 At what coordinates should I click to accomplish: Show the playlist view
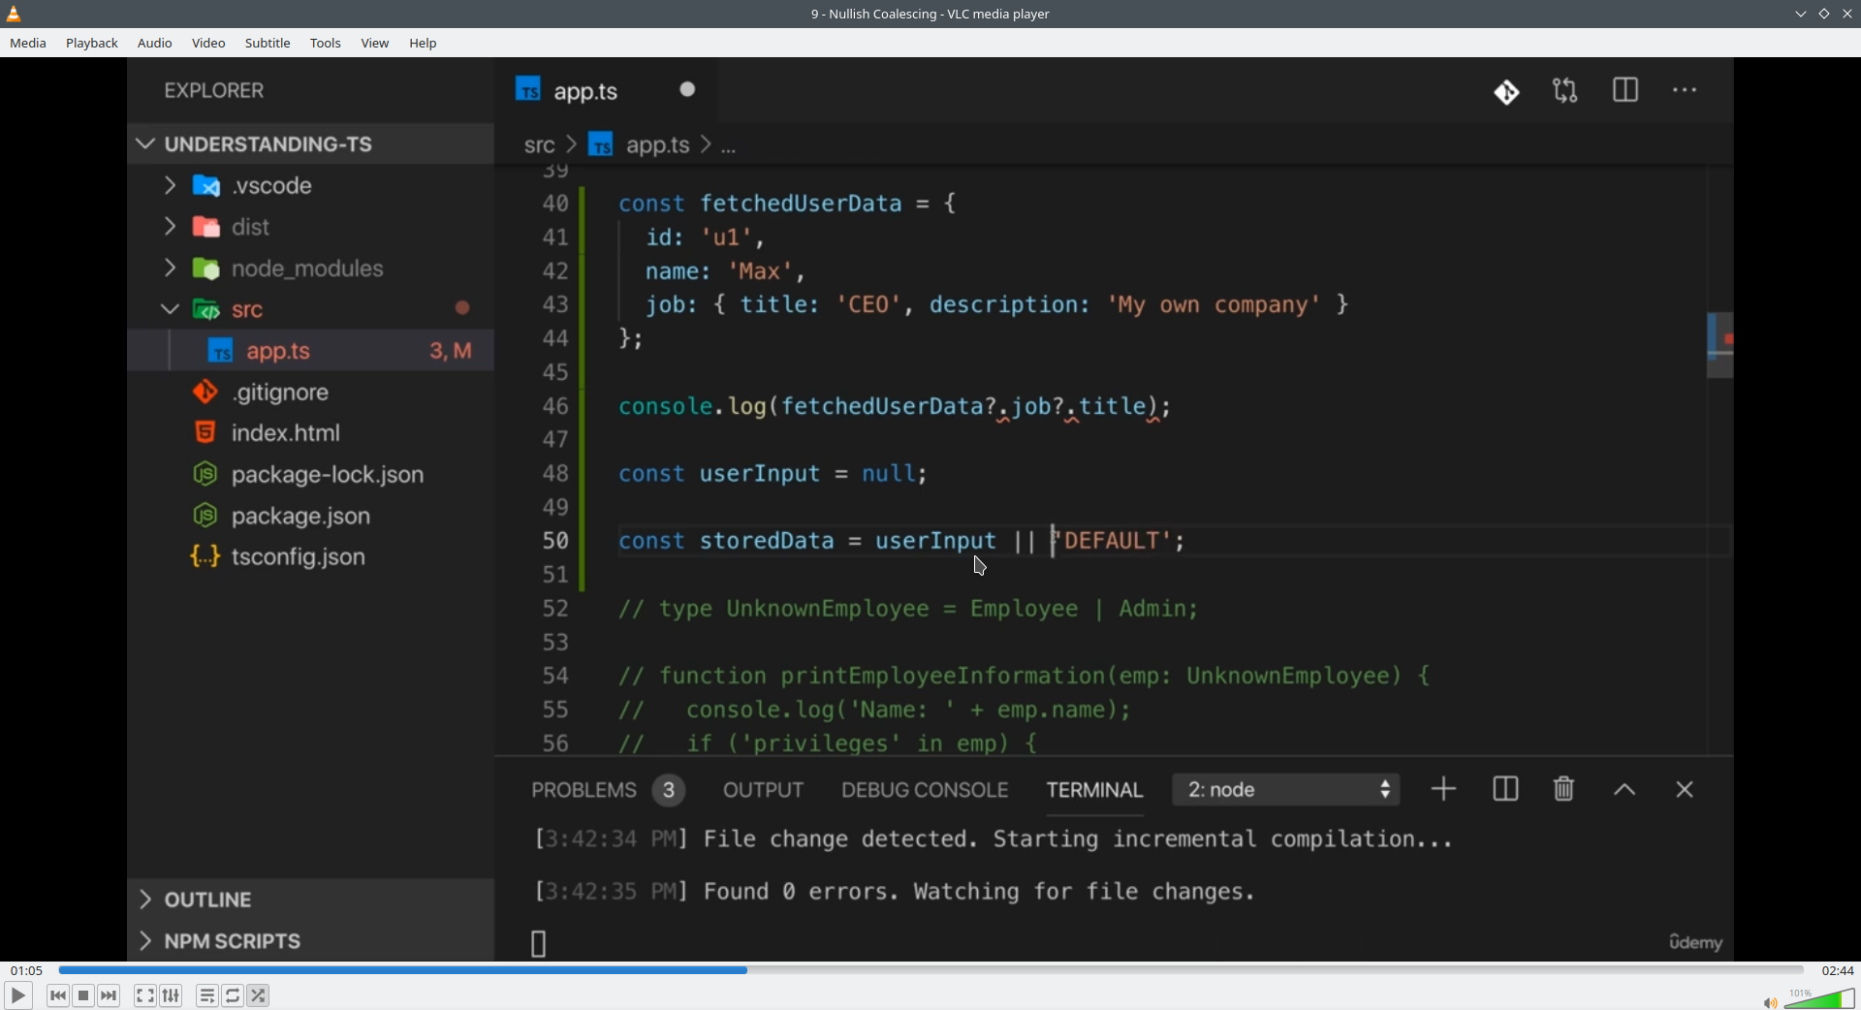pos(207,995)
